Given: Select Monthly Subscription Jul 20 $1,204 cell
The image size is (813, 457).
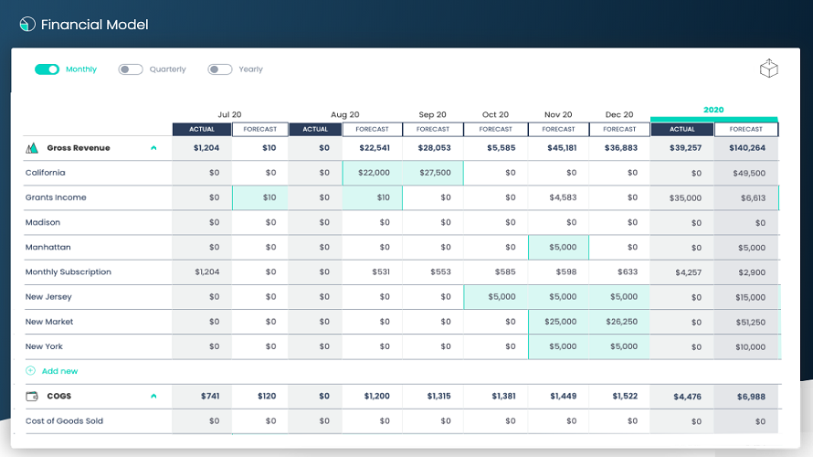Looking at the screenshot, I should point(202,271).
